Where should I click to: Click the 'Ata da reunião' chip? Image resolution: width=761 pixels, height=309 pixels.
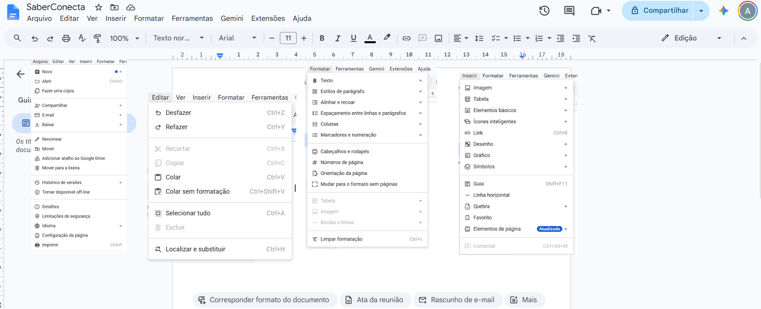[375, 300]
